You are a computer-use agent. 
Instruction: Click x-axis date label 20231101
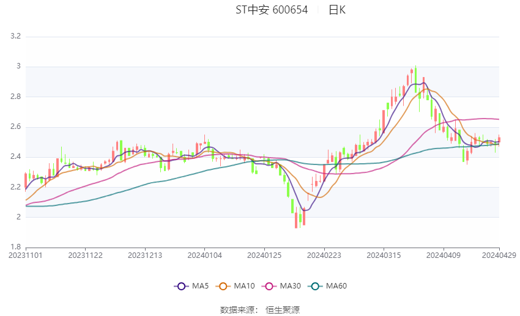[26, 255]
